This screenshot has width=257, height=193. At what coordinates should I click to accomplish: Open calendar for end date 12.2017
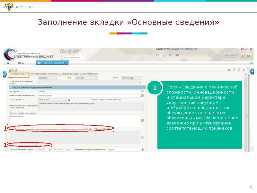click(68, 150)
